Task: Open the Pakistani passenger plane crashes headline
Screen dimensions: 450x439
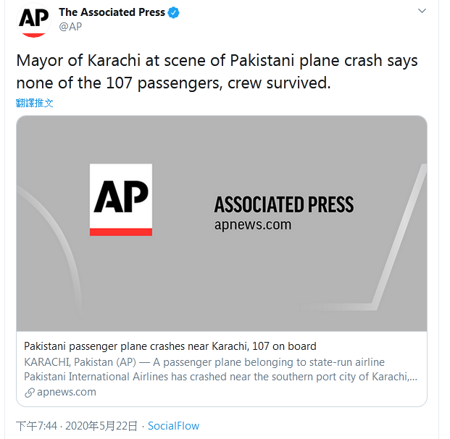Action: tap(170, 346)
